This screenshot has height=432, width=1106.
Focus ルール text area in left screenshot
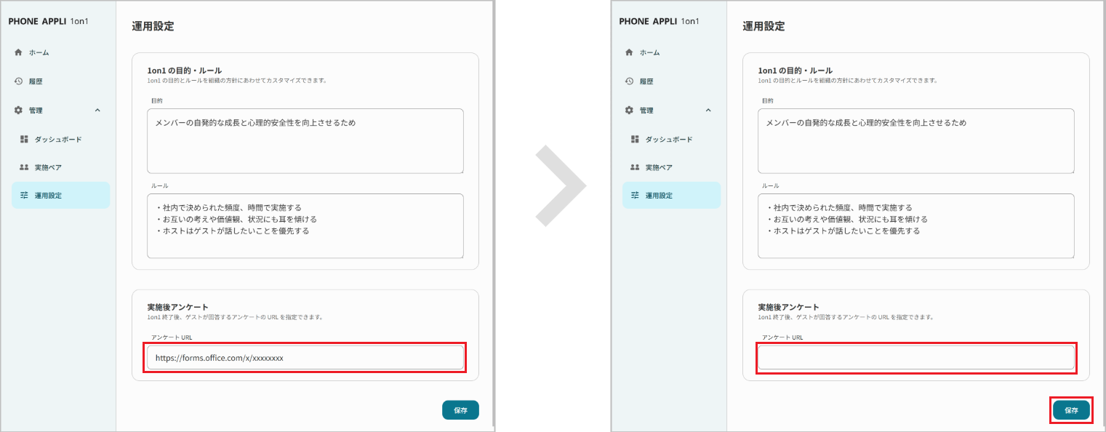click(x=305, y=226)
